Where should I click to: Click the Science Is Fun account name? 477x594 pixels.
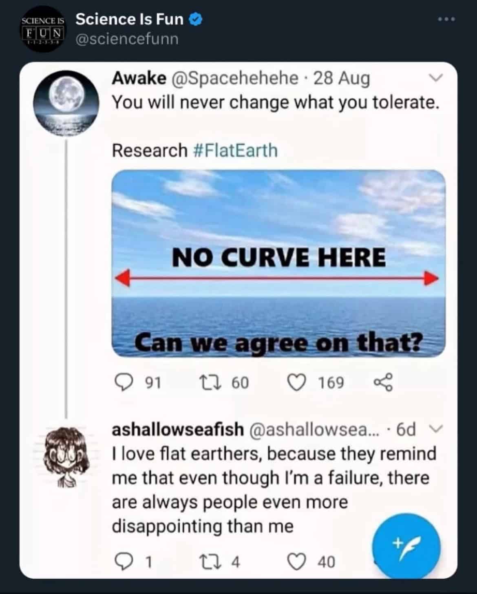point(130,19)
